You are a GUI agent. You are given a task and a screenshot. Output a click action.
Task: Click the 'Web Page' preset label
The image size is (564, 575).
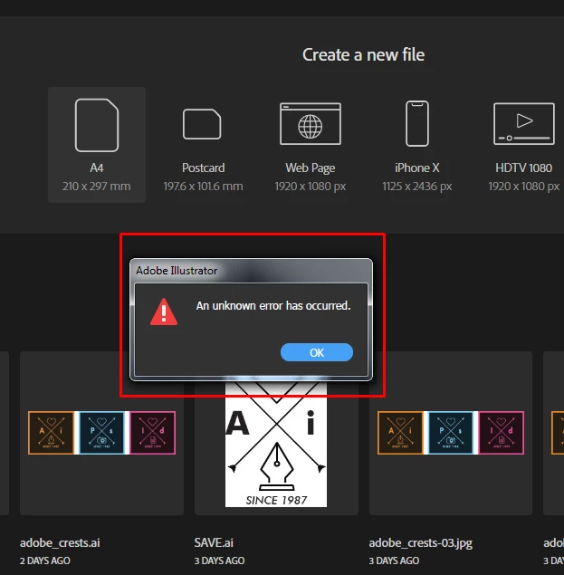coord(311,168)
